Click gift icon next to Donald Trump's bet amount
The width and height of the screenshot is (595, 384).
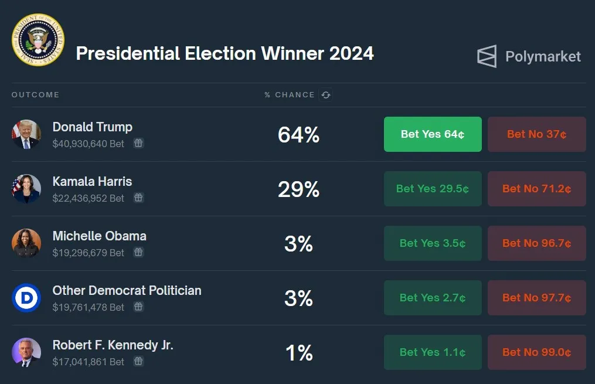point(138,143)
